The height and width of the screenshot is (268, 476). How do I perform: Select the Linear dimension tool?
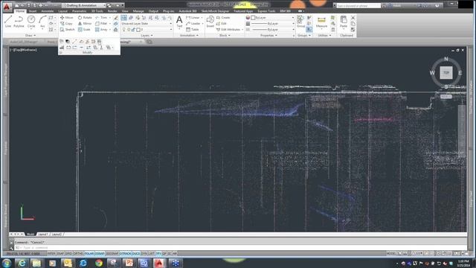tap(193, 18)
